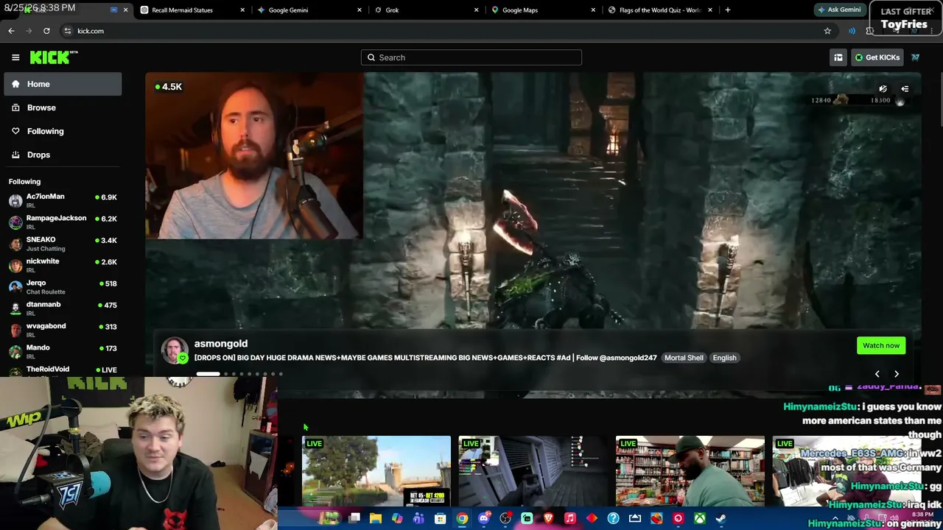The image size is (943, 530).
Task: Open SNEAKO's channel in Following list
Action: [63, 244]
